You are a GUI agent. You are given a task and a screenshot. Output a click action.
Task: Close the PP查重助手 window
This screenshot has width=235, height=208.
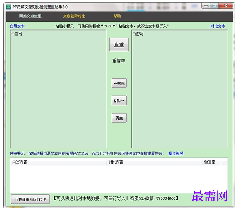tap(225, 6)
